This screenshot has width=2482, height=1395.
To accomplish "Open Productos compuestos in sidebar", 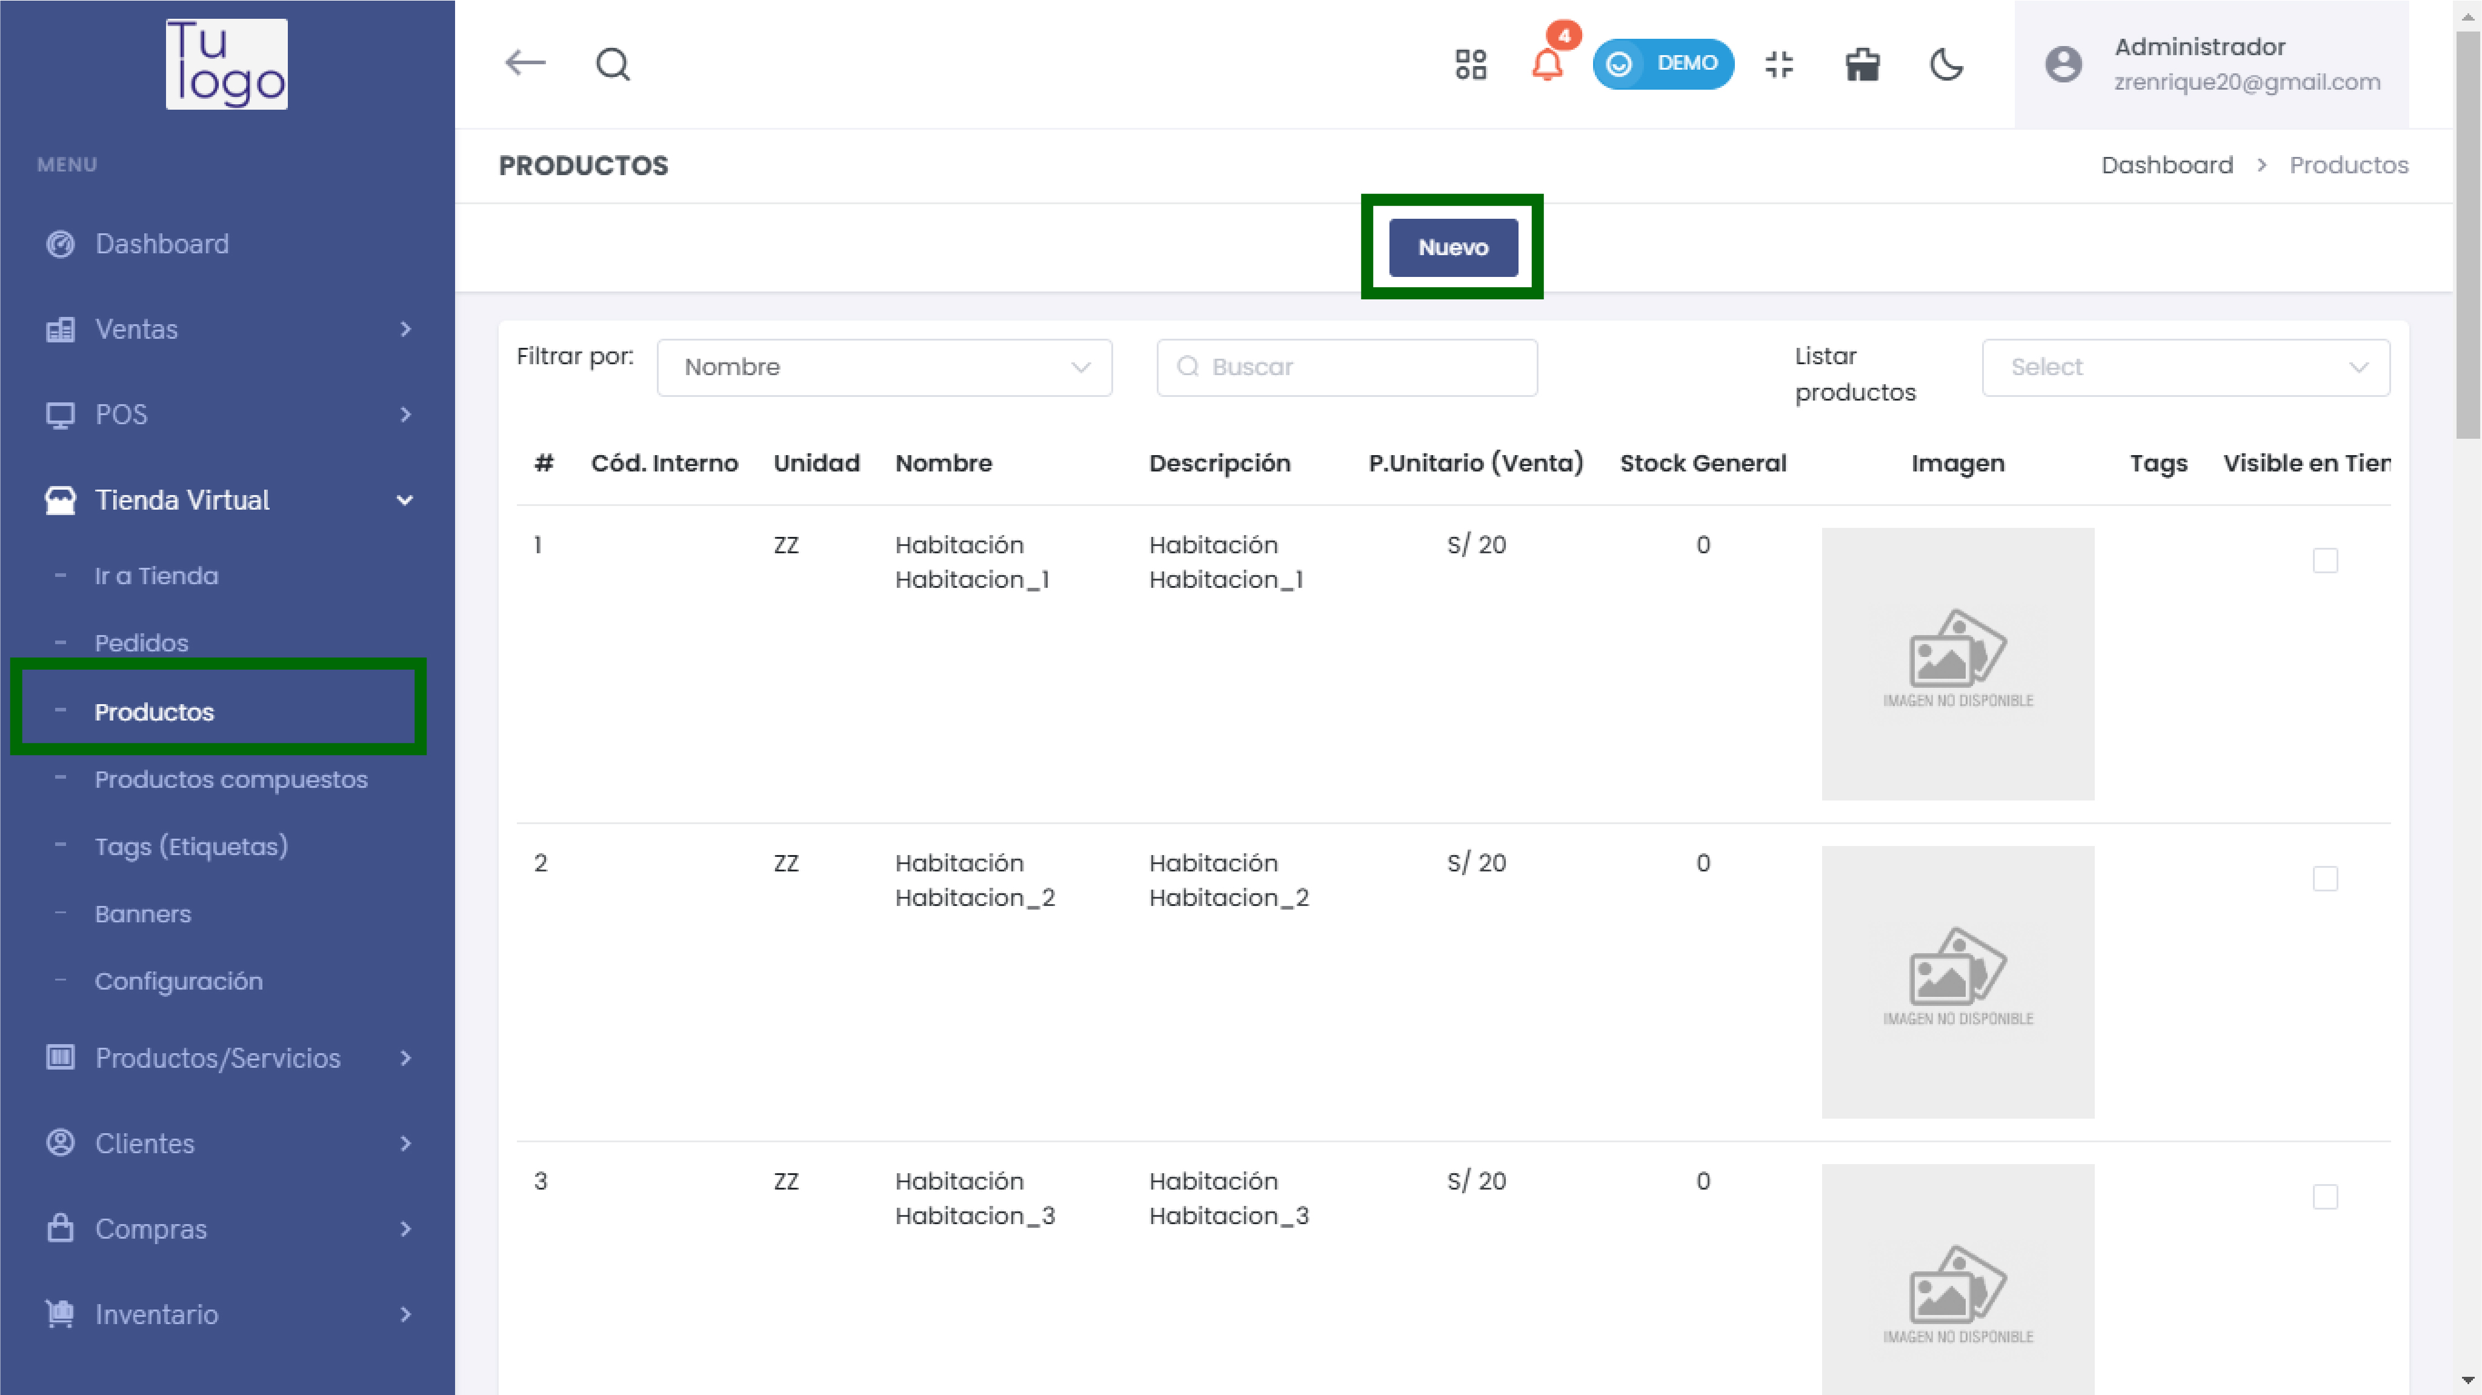I will (230, 779).
